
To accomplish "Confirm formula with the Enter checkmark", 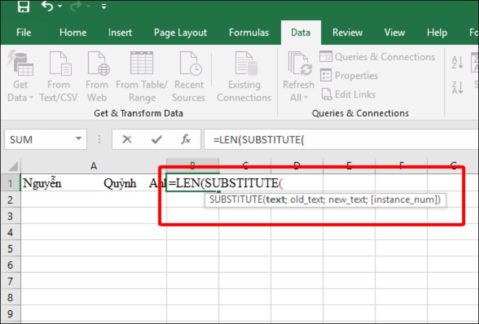I will click(157, 139).
